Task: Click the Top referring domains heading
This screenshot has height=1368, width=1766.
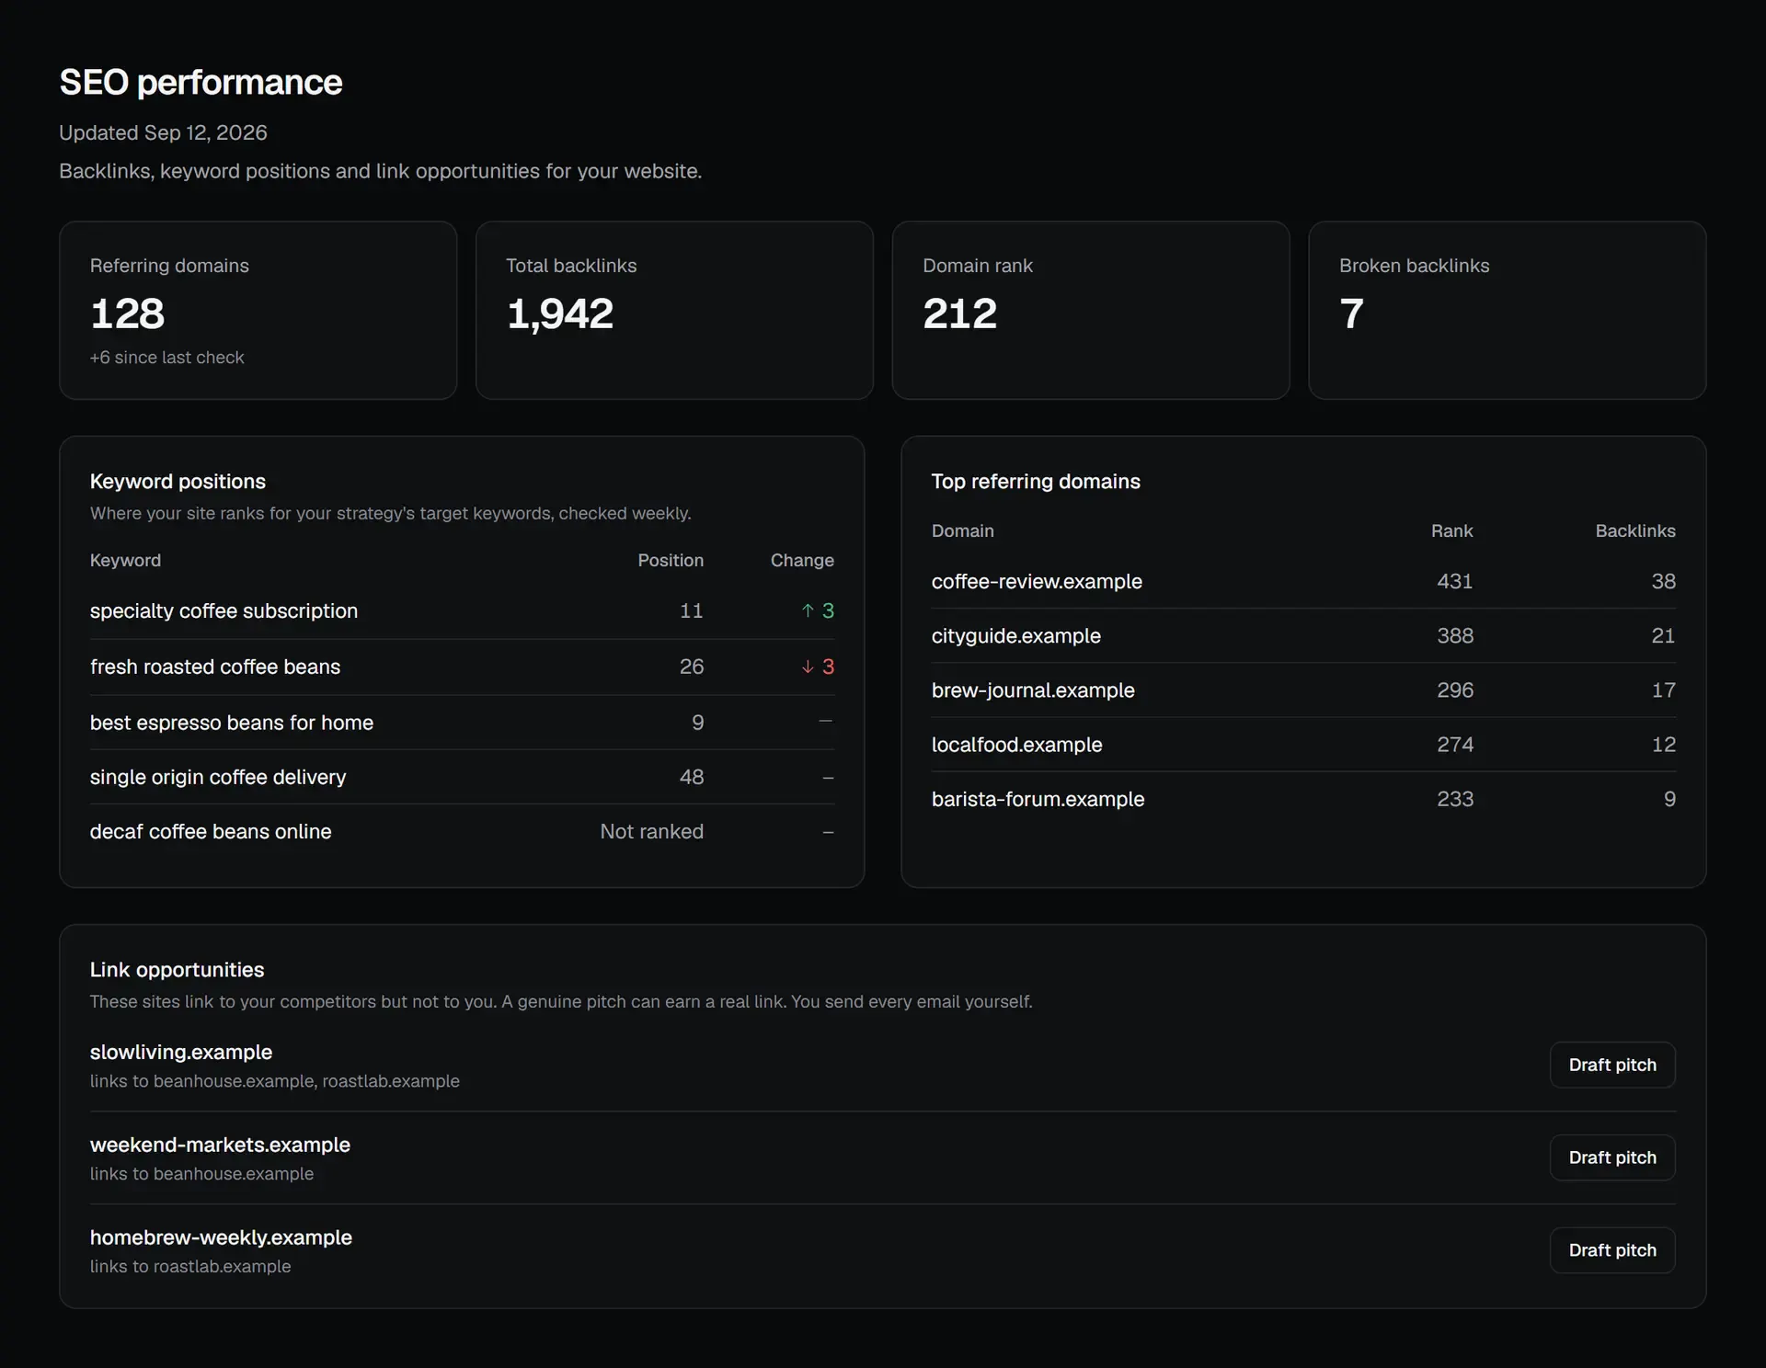Action: coord(1036,482)
